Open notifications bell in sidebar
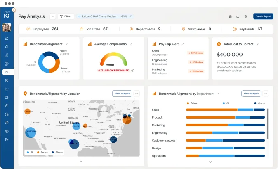Image resolution: width=278 pixels, height=169 pixels. tap(7, 47)
